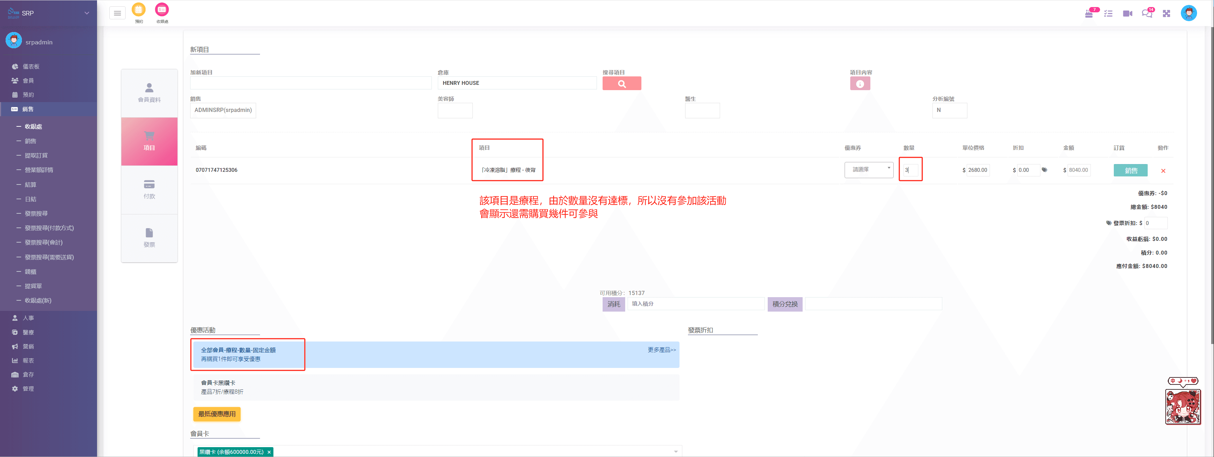Image resolution: width=1214 pixels, height=457 pixels.
Task: Expand the membership card selector arrow
Action: [x=675, y=451]
